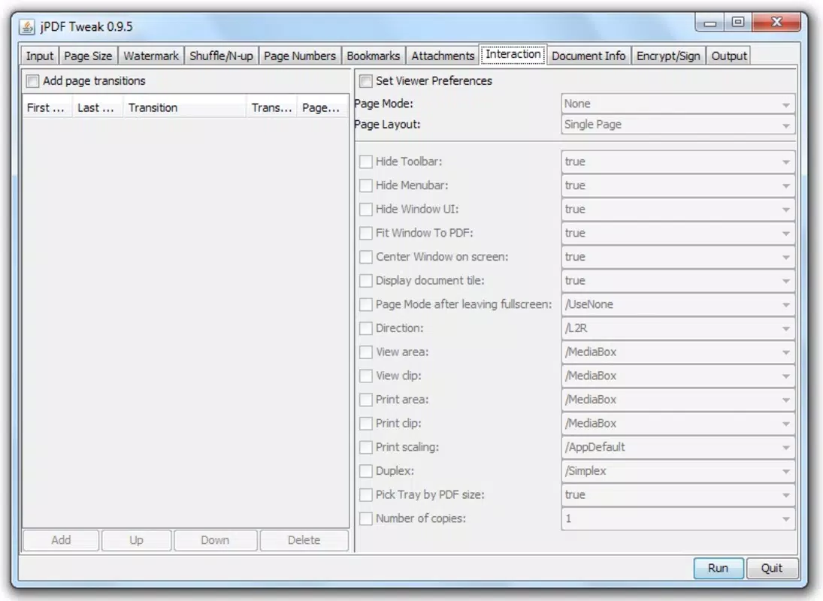Click the Run button

coord(718,569)
